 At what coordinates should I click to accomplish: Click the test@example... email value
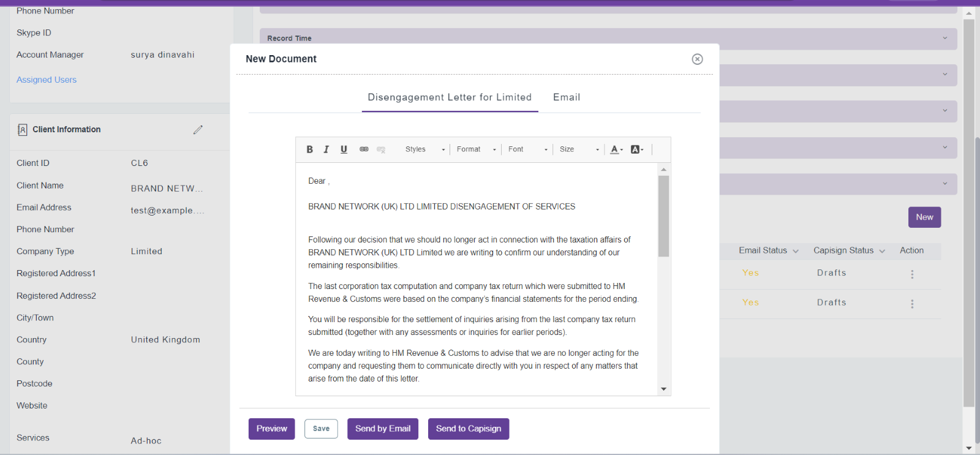coord(167,211)
